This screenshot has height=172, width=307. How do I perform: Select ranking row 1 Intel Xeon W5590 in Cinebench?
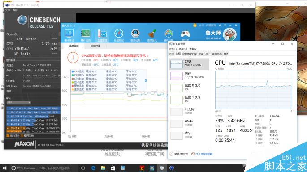tap(33, 108)
